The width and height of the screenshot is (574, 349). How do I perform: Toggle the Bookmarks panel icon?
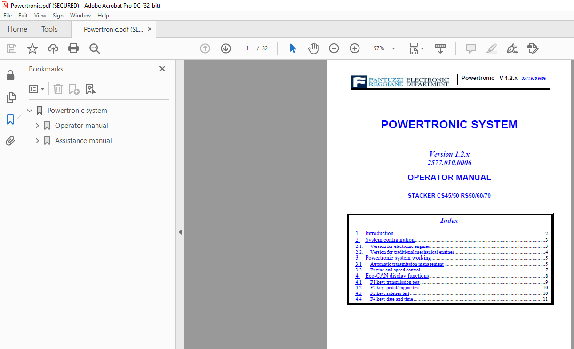[10, 119]
